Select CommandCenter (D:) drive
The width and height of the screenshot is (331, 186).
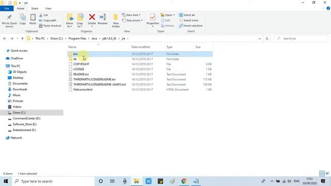(x=26, y=118)
